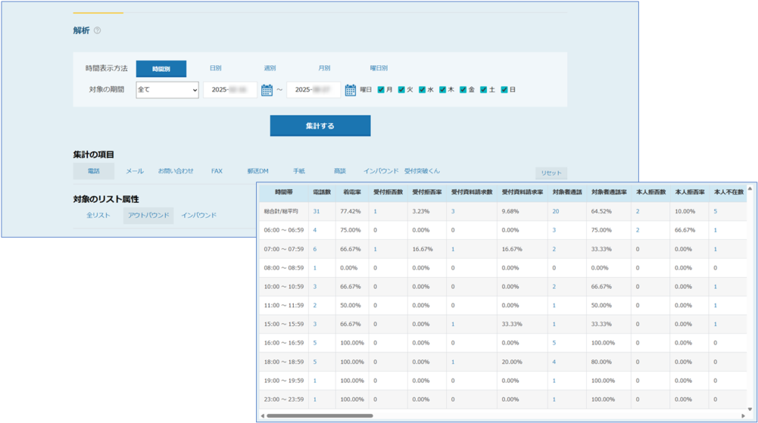Open 対象者通話 total link 20
Screen dimensions: 758x423
[x=555, y=212]
